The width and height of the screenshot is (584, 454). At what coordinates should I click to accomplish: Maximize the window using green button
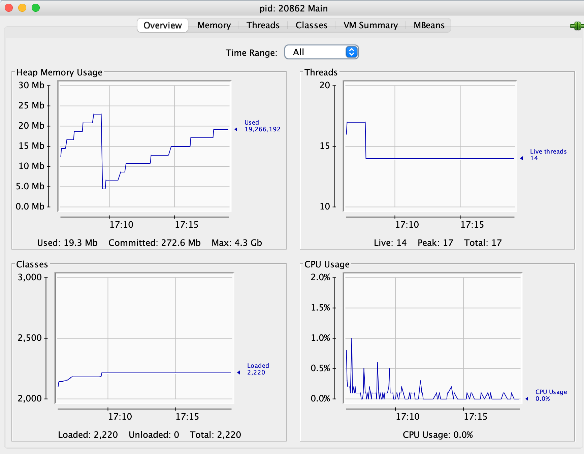pyautogui.click(x=36, y=8)
